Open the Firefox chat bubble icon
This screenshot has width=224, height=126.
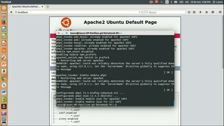tap(213, 12)
